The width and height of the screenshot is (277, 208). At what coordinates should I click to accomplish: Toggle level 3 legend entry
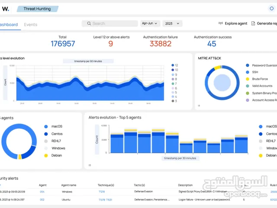pyautogui.click(x=174, y=101)
